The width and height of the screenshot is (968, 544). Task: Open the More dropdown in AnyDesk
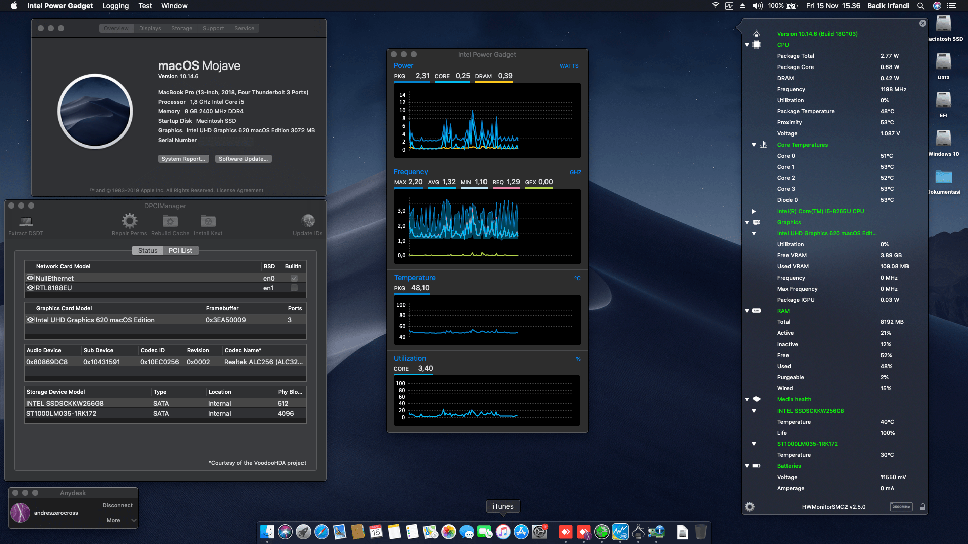point(117,520)
